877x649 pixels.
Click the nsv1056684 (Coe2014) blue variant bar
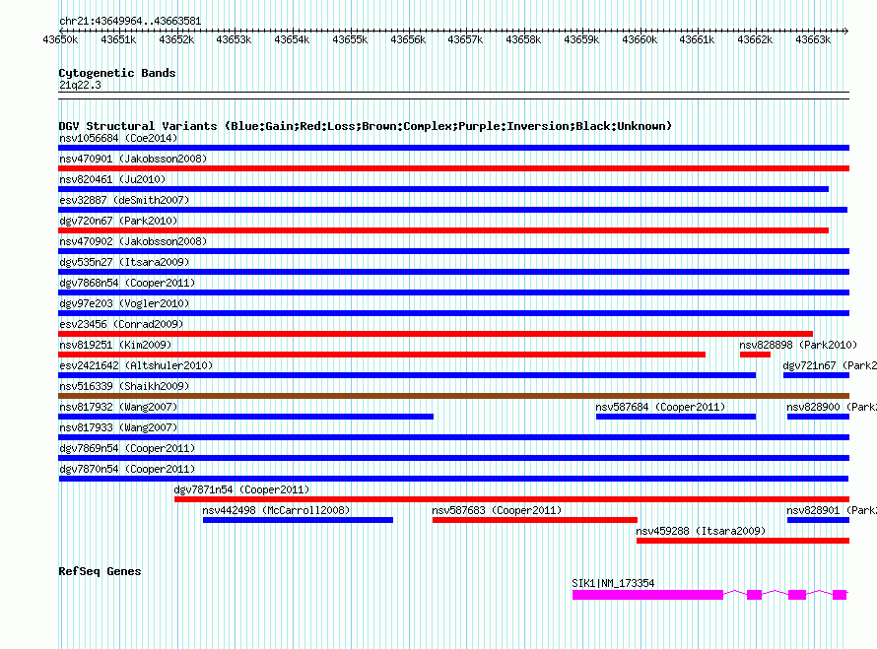coord(453,148)
